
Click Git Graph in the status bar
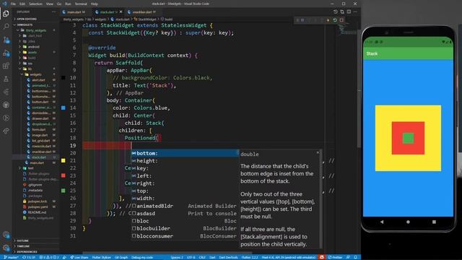pyautogui.click(x=121, y=257)
